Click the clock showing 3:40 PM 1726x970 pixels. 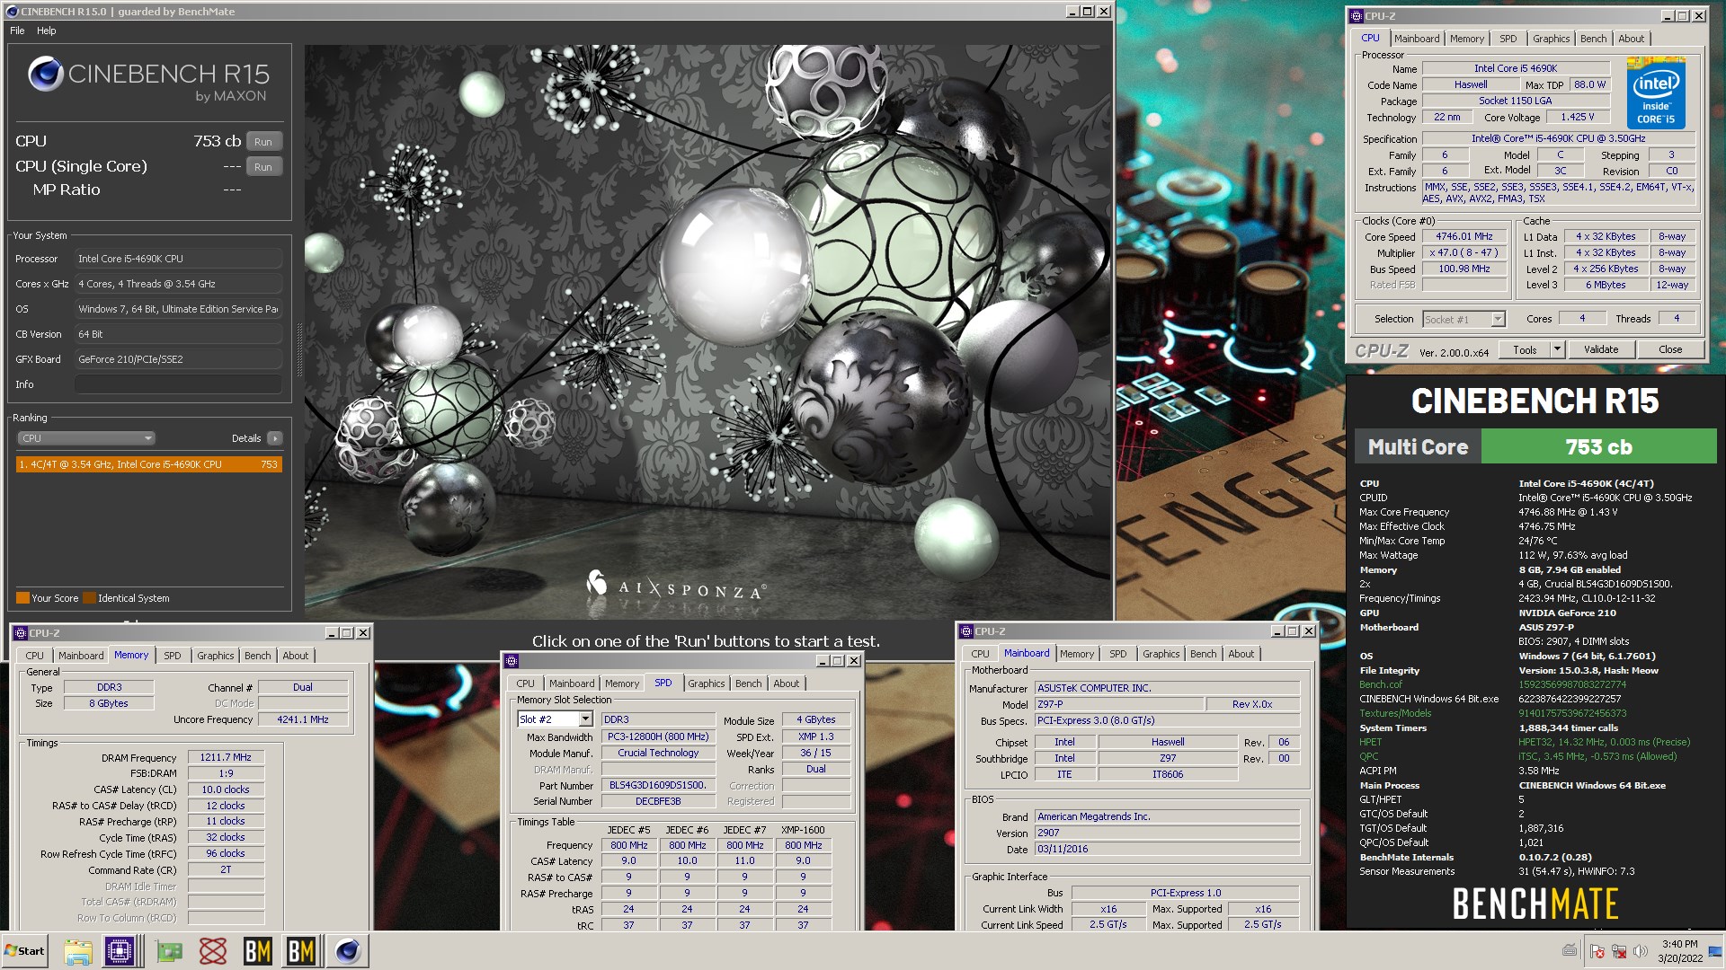tap(1679, 944)
